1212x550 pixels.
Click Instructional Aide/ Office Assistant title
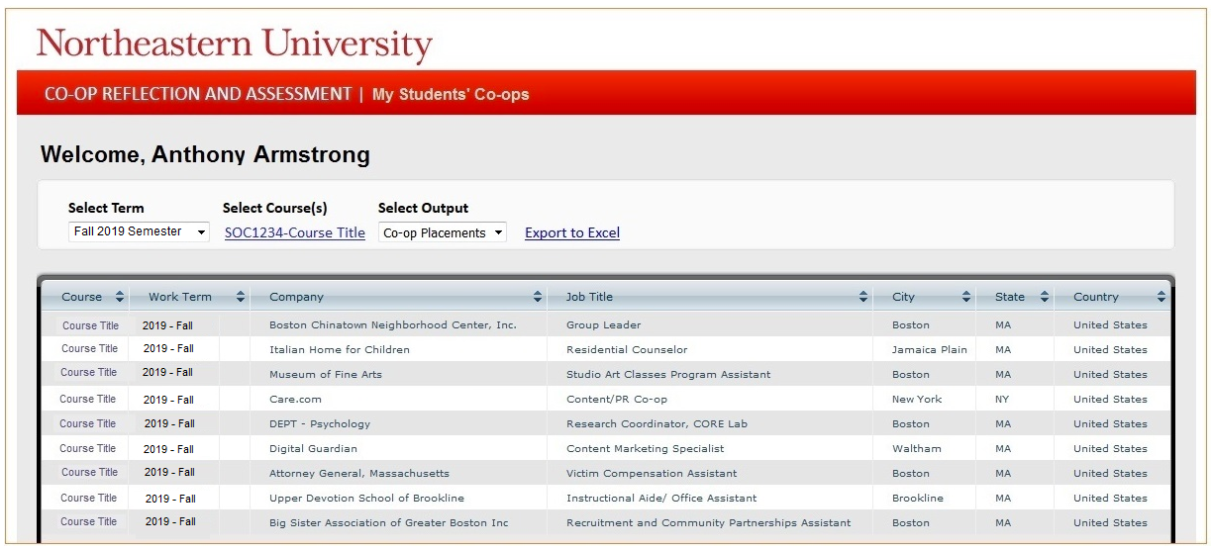tap(661, 498)
